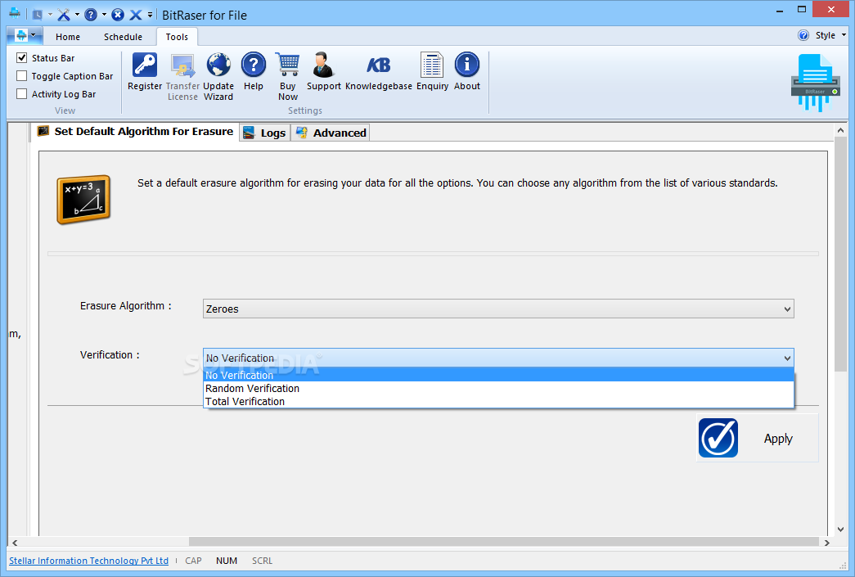Screen dimensions: 855x577
Task: Open the Advanced tab
Action: click(x=331, y=133)
